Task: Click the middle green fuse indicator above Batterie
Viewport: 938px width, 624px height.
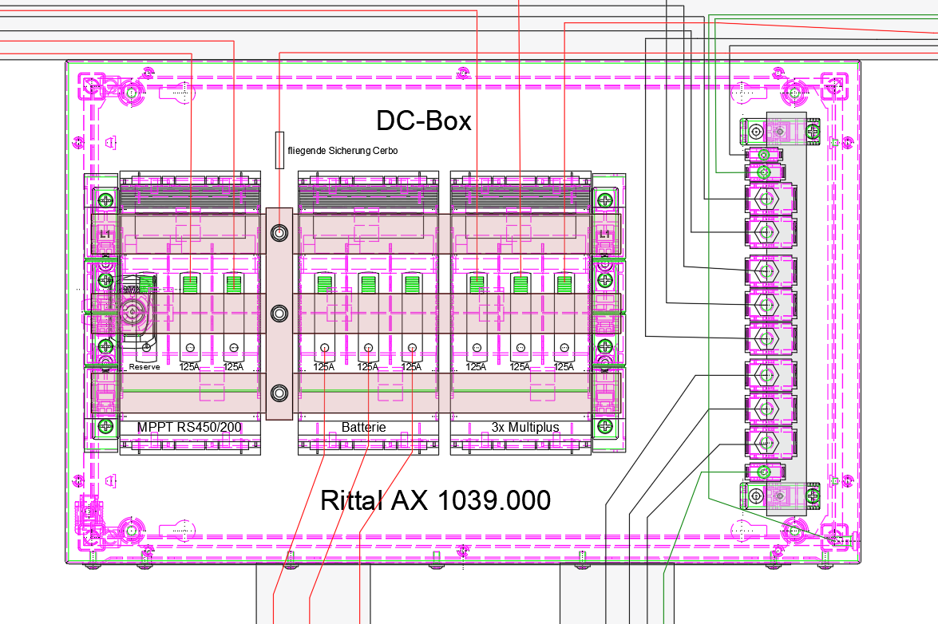Action: pyautogui.click(x=369, y=284)
